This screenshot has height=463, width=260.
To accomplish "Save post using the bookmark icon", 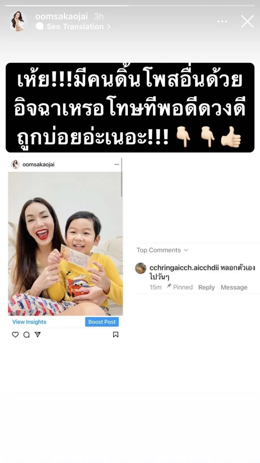I will coord(116,334).
